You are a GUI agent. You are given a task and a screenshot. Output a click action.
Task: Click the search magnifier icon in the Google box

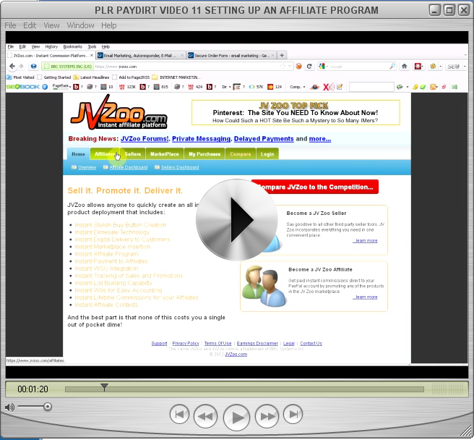click(392, 66)
